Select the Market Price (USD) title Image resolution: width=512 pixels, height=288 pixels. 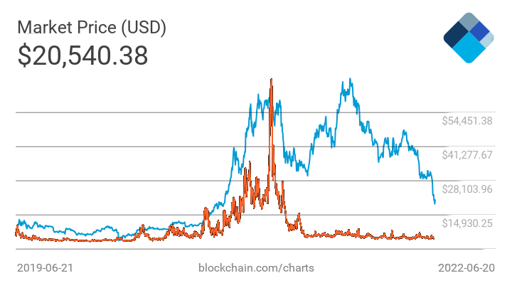92,28
